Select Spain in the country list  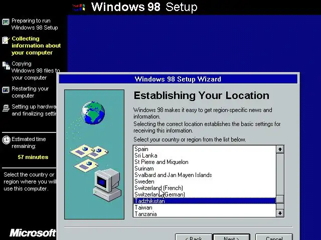click(x=204, y=149)
